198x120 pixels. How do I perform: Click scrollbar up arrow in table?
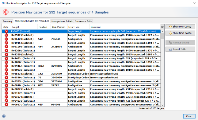coord(162,32)
